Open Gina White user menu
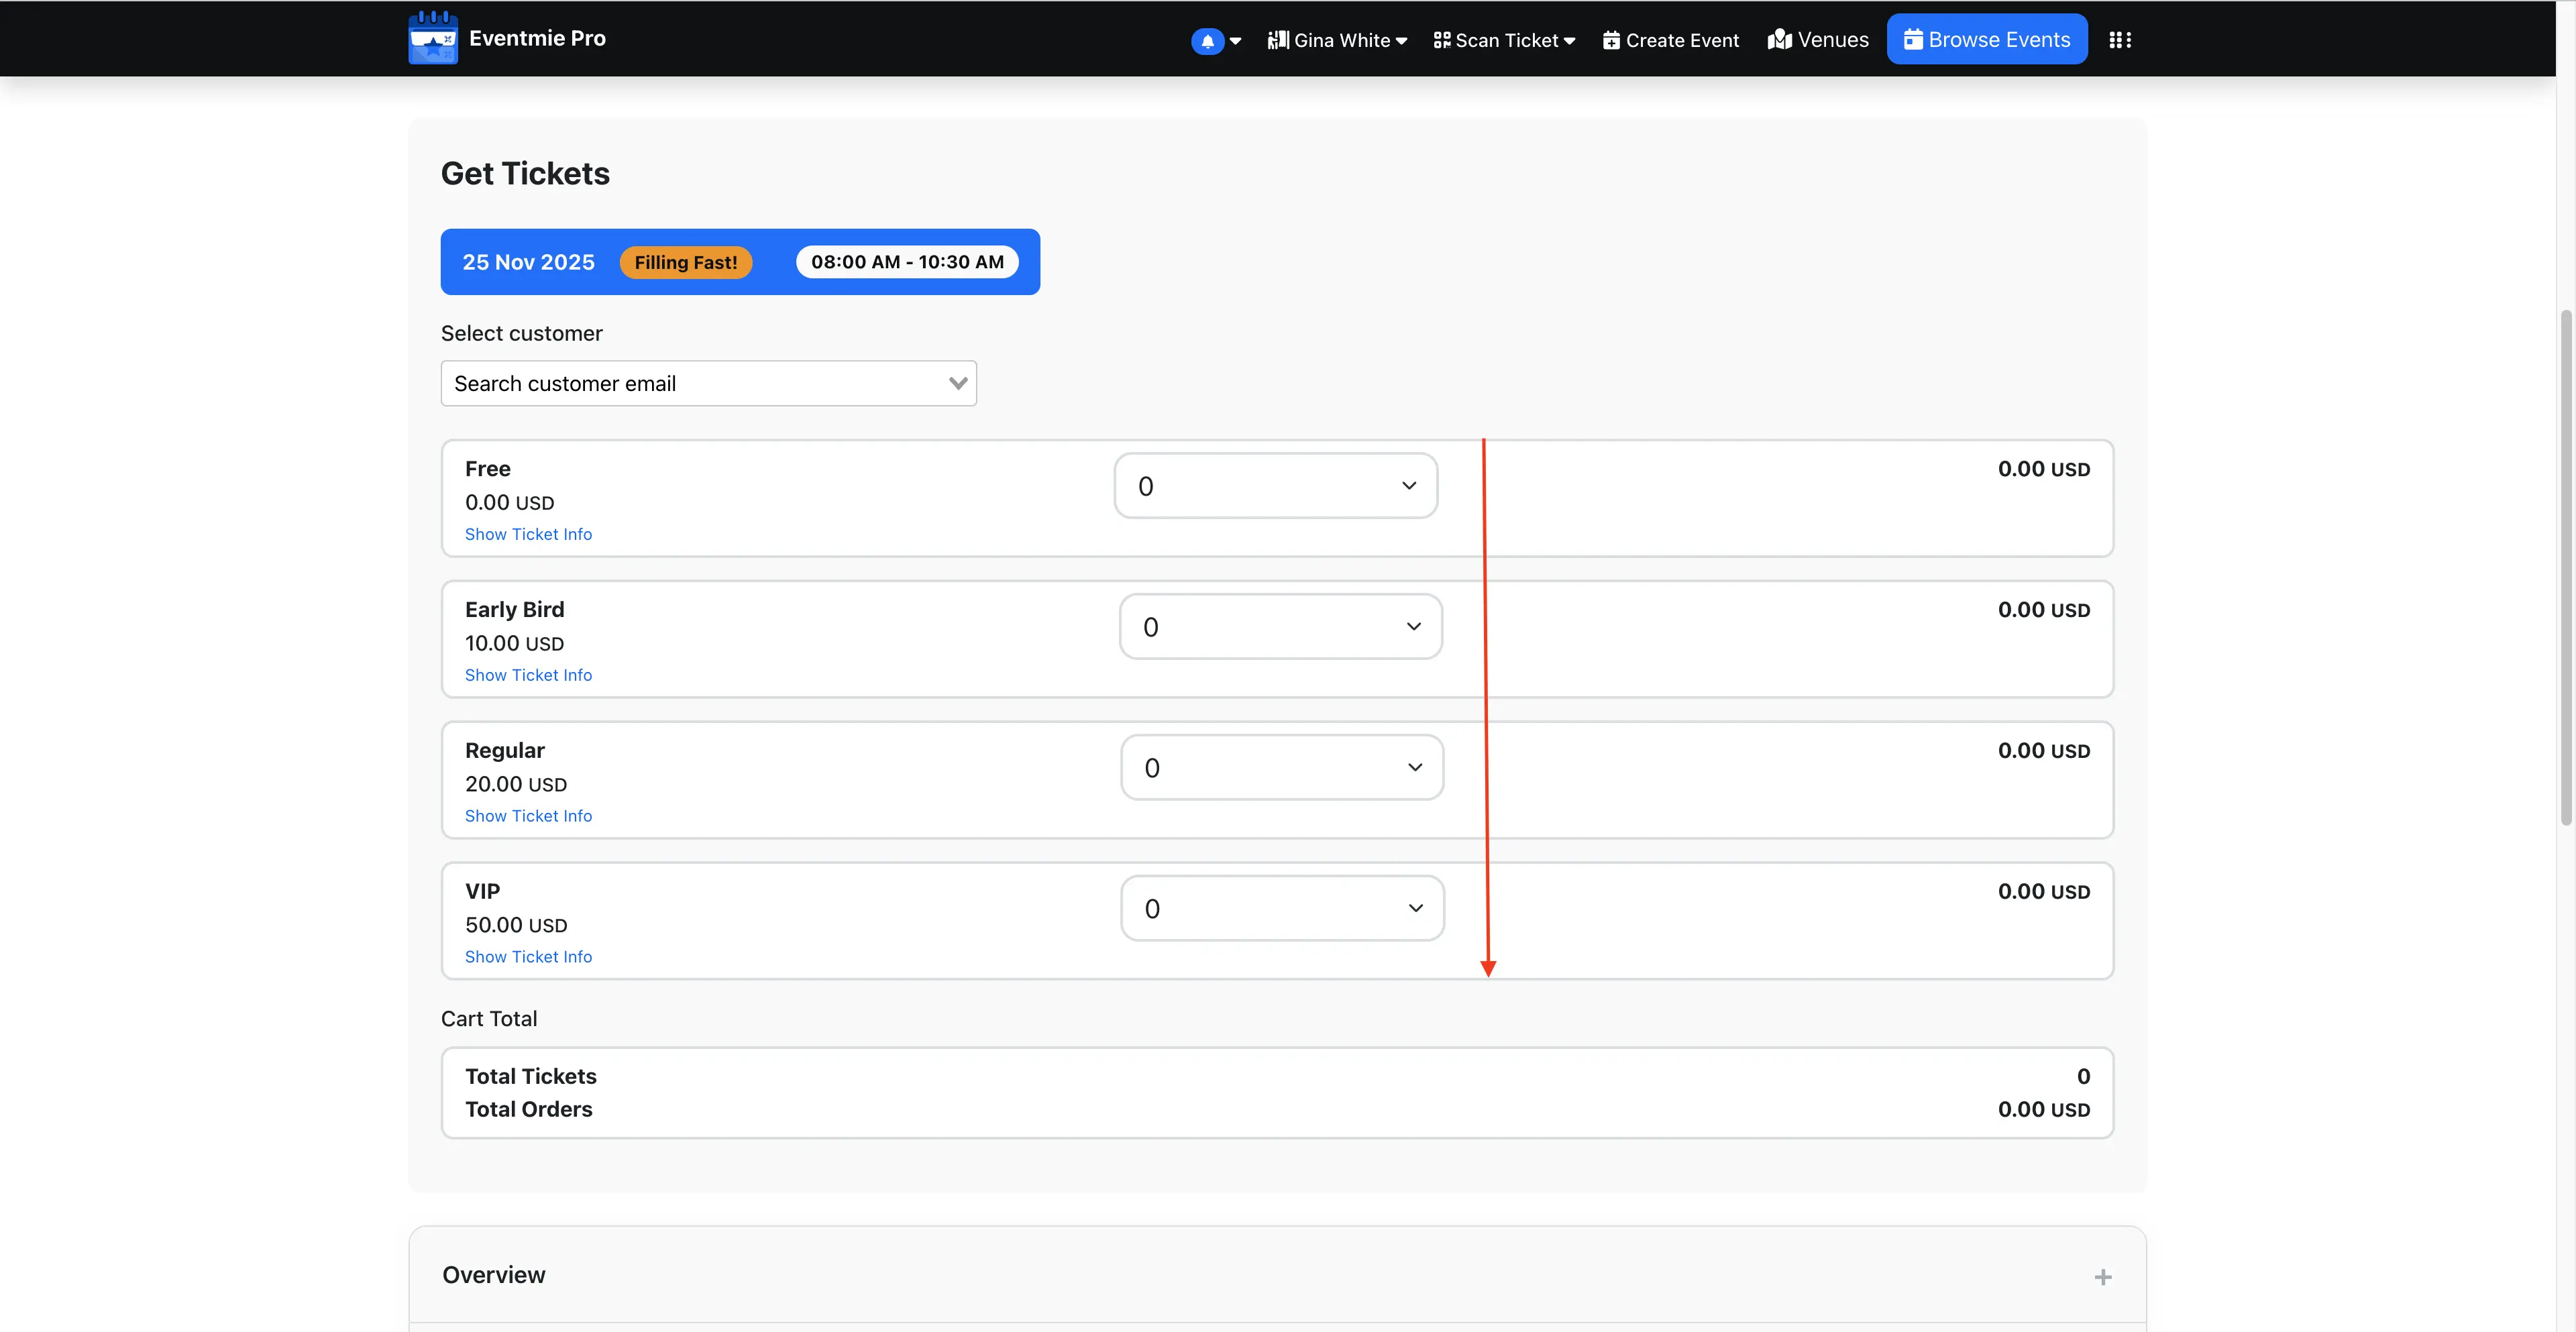 click(1337, 40)
